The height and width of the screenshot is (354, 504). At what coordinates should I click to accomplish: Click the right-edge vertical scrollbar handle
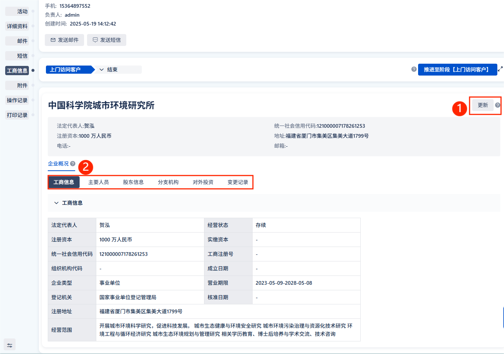503,317
